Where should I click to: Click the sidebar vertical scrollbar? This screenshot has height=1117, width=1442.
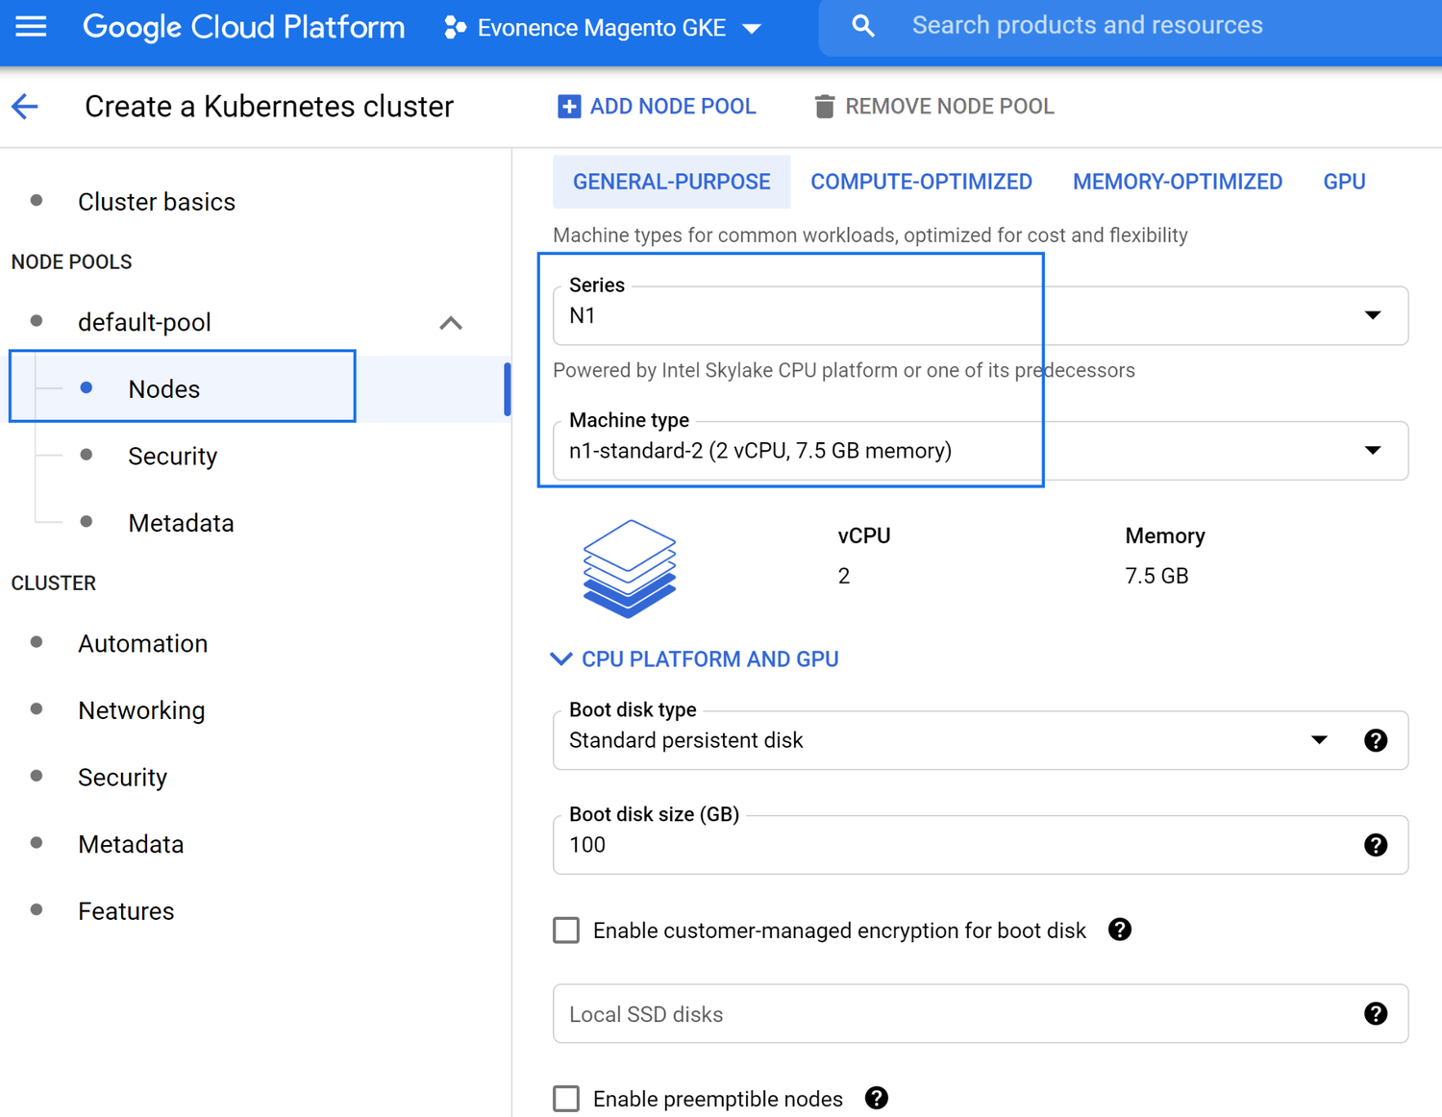[507, 389]
